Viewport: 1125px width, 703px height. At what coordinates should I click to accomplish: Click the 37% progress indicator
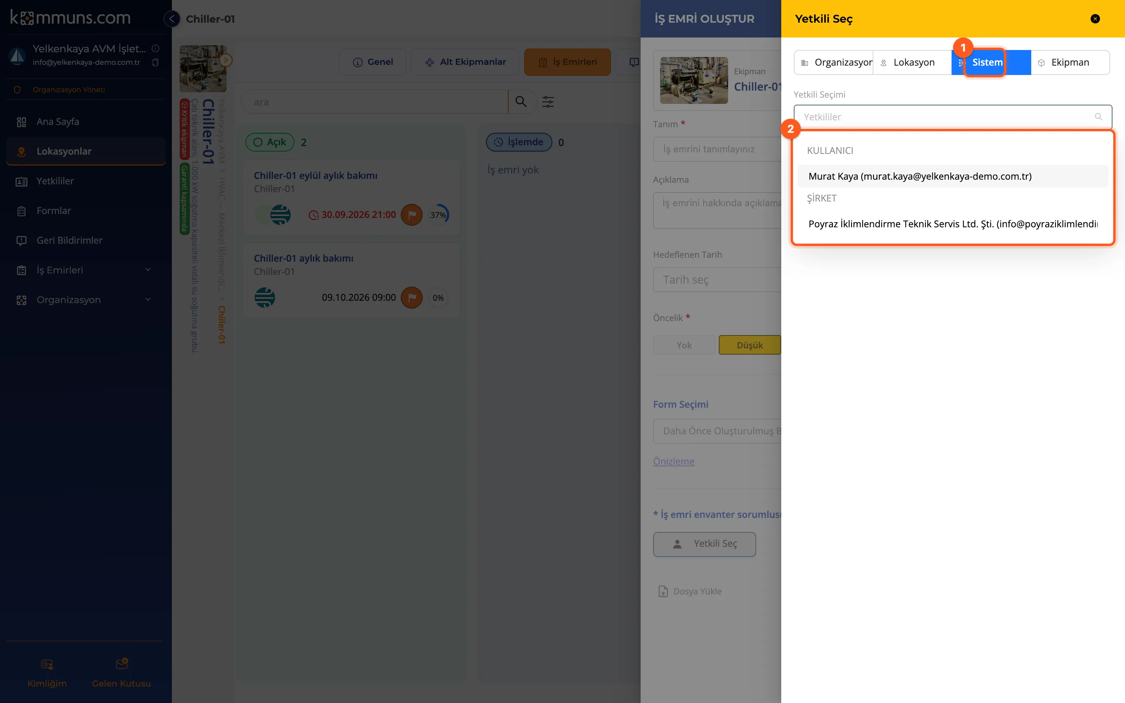[438, 215]
